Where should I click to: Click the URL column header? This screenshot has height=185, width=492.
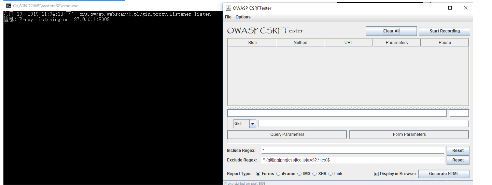[x=349, y=43]
